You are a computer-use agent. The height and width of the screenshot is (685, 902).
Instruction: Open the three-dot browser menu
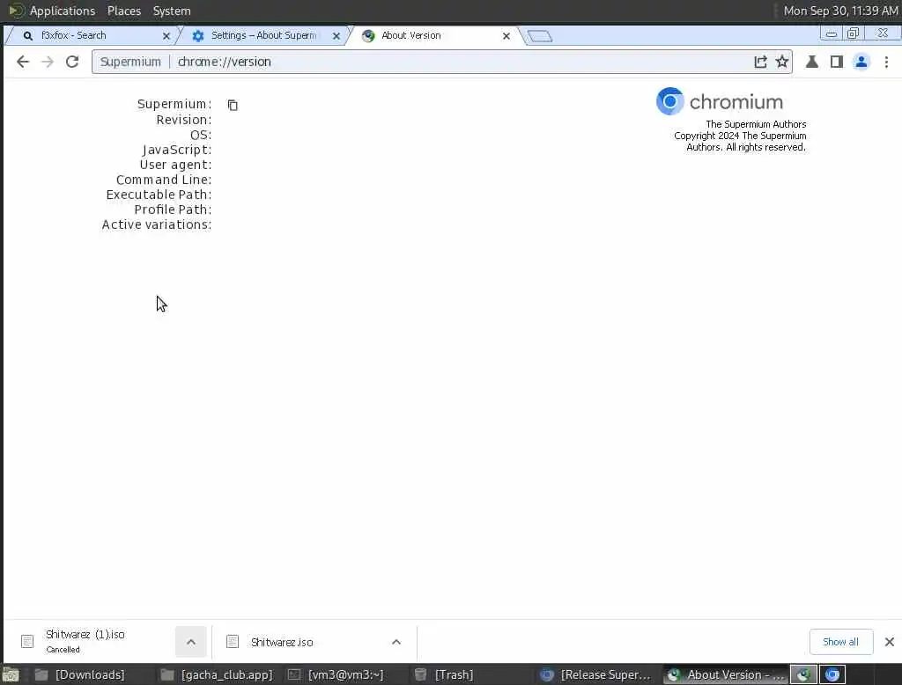pyautogui.click(x=886, y=62)
